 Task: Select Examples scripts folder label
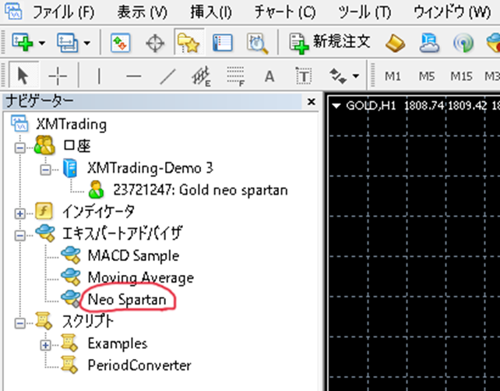click(x=118, y=343)
